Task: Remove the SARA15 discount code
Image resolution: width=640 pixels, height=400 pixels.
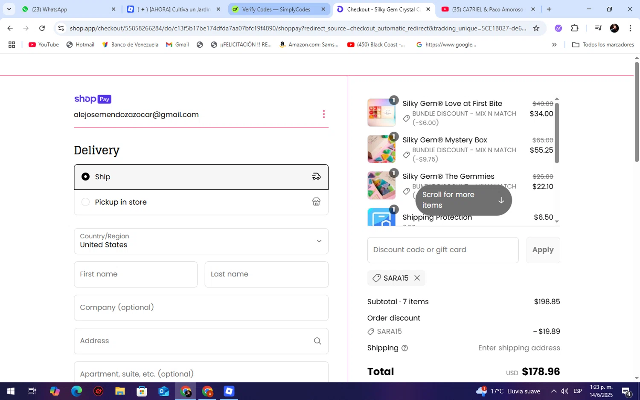Action: click(417, 278)
